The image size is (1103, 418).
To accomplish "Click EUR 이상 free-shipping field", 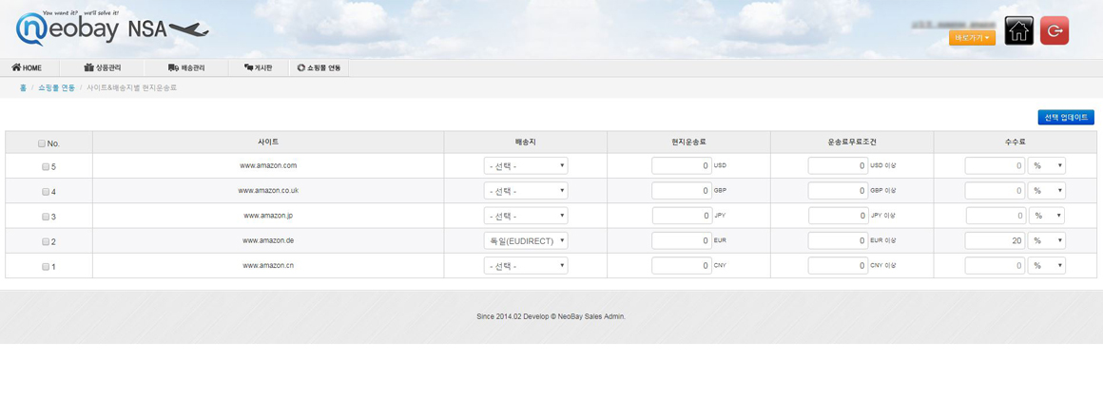I will point(838,240).
